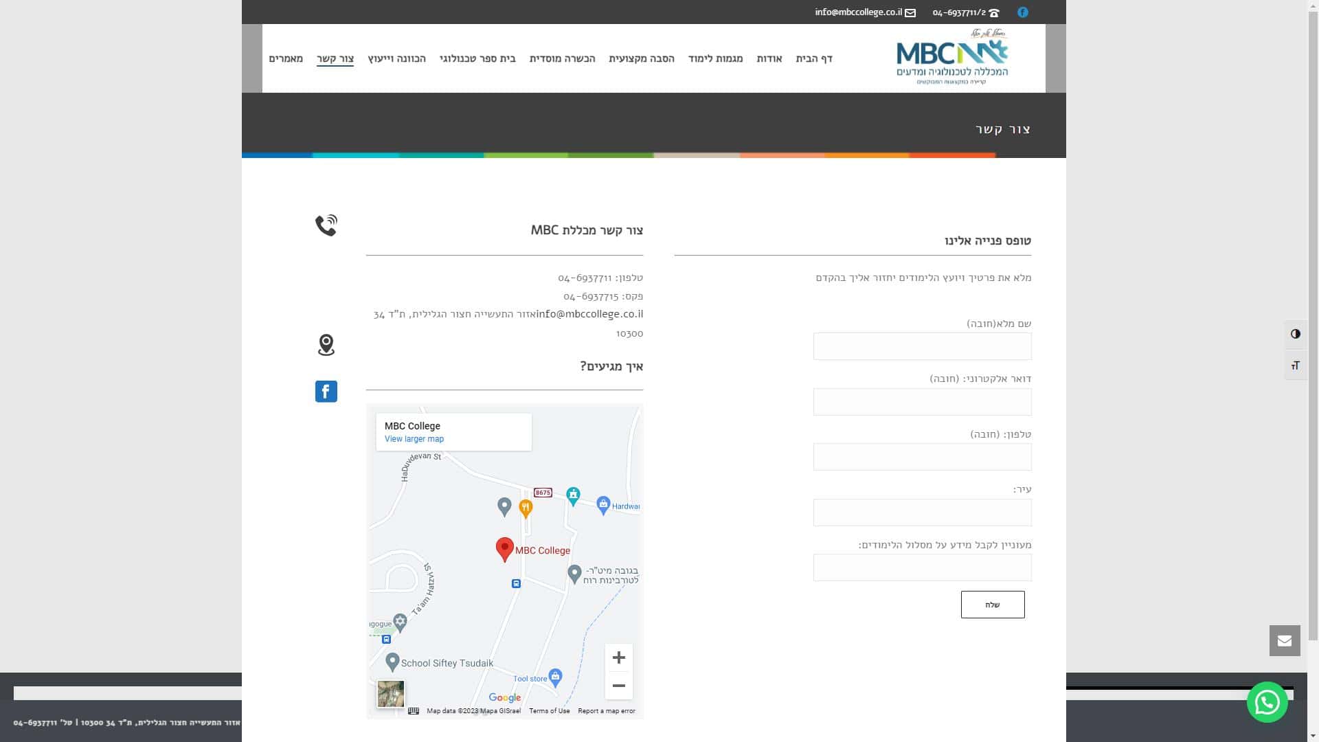Open the floating envelope contact button
This screenshot has height=742, width=1319.
[x=1285, y=640]
